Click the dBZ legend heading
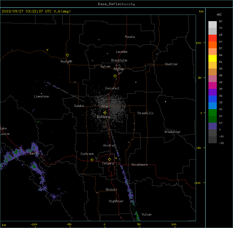 (219, 15)
